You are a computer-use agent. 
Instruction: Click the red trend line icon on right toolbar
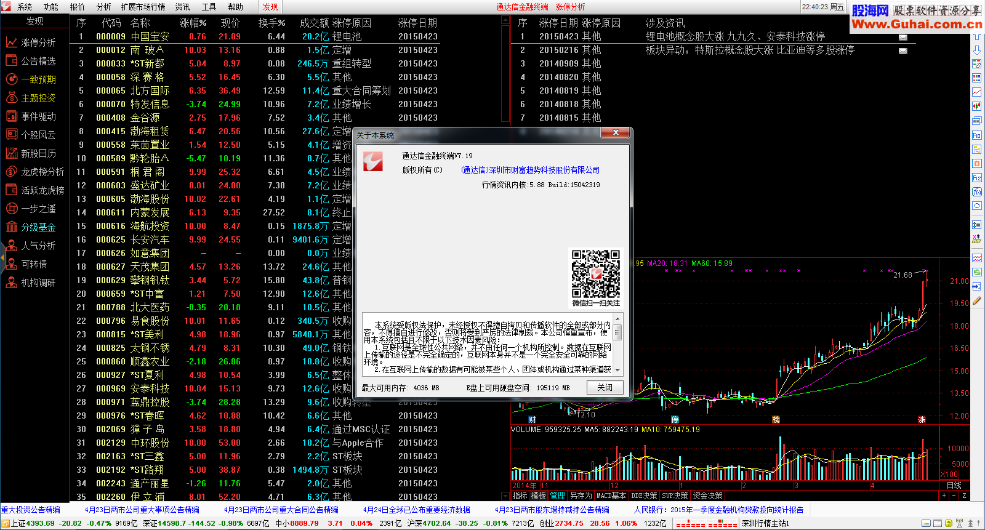click(x=977, y=92)
